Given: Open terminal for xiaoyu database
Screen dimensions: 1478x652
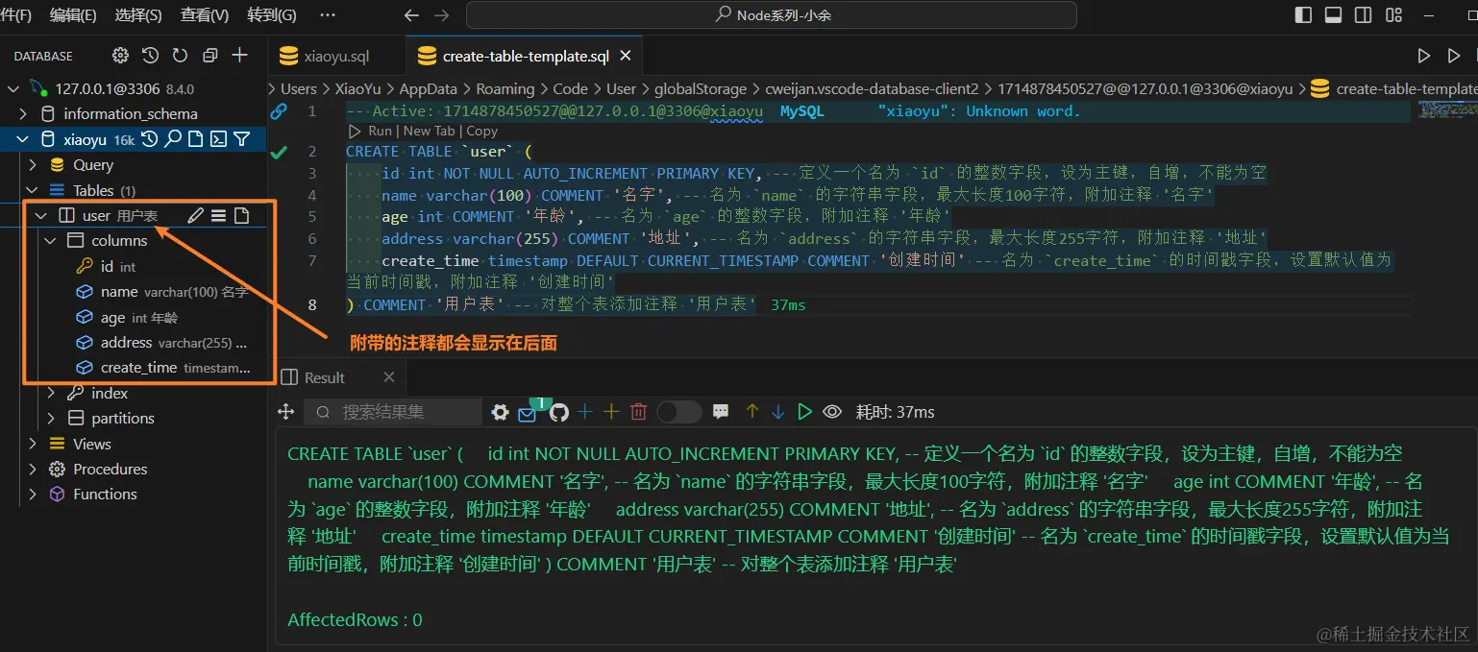Looking at the screenshot, I should tap(218, 139).
